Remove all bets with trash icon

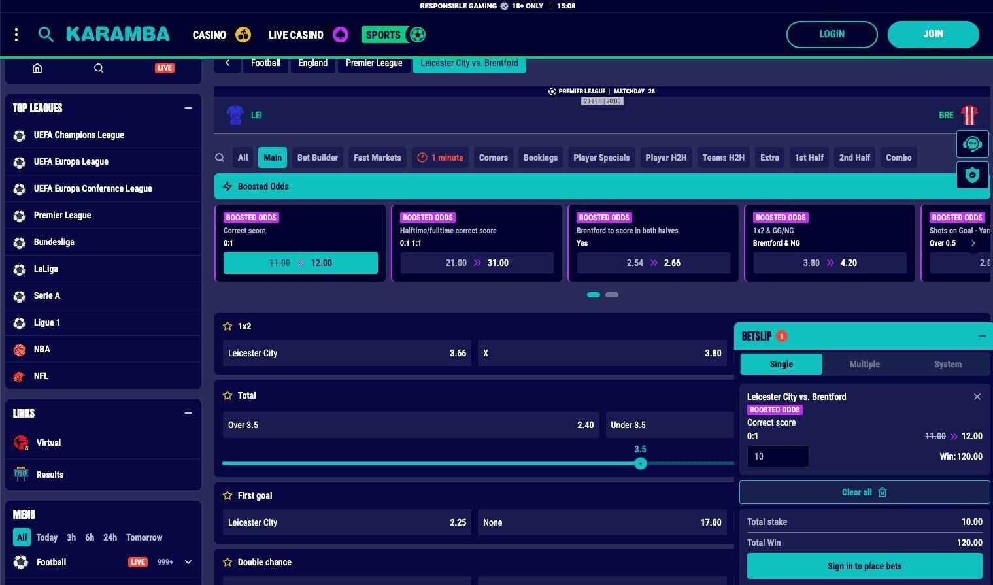[x=882, y=492]
